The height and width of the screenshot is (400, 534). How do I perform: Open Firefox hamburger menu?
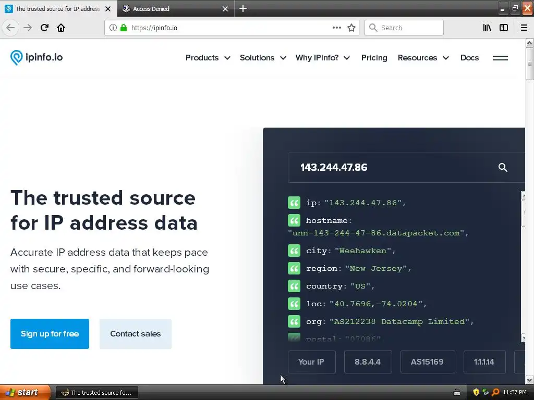(524, 28)
